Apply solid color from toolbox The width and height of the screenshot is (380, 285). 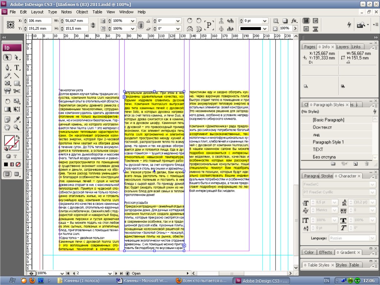pyautogui.click(x=6, y=164)
